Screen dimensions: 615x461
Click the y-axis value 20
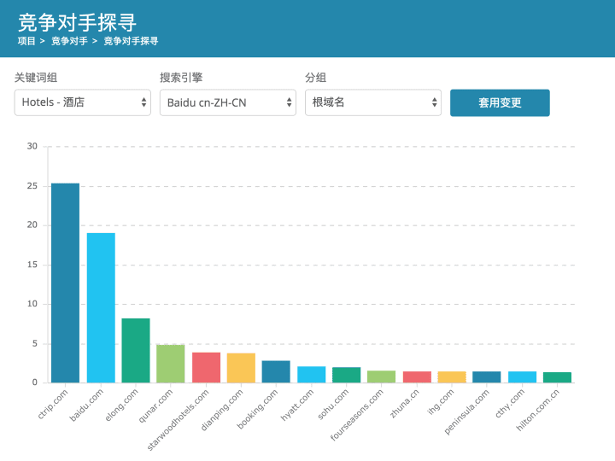click(x=32, y=225)
